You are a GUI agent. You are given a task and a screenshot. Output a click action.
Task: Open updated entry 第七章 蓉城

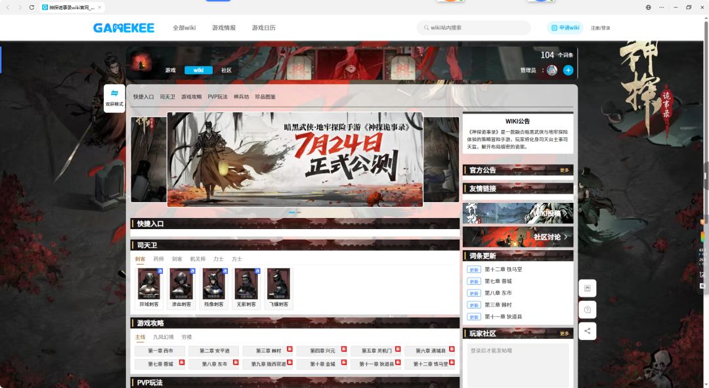coord(498,281)
